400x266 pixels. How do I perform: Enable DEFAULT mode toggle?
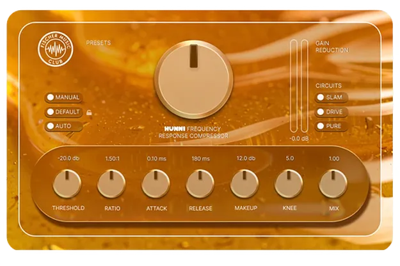(64, 112)
